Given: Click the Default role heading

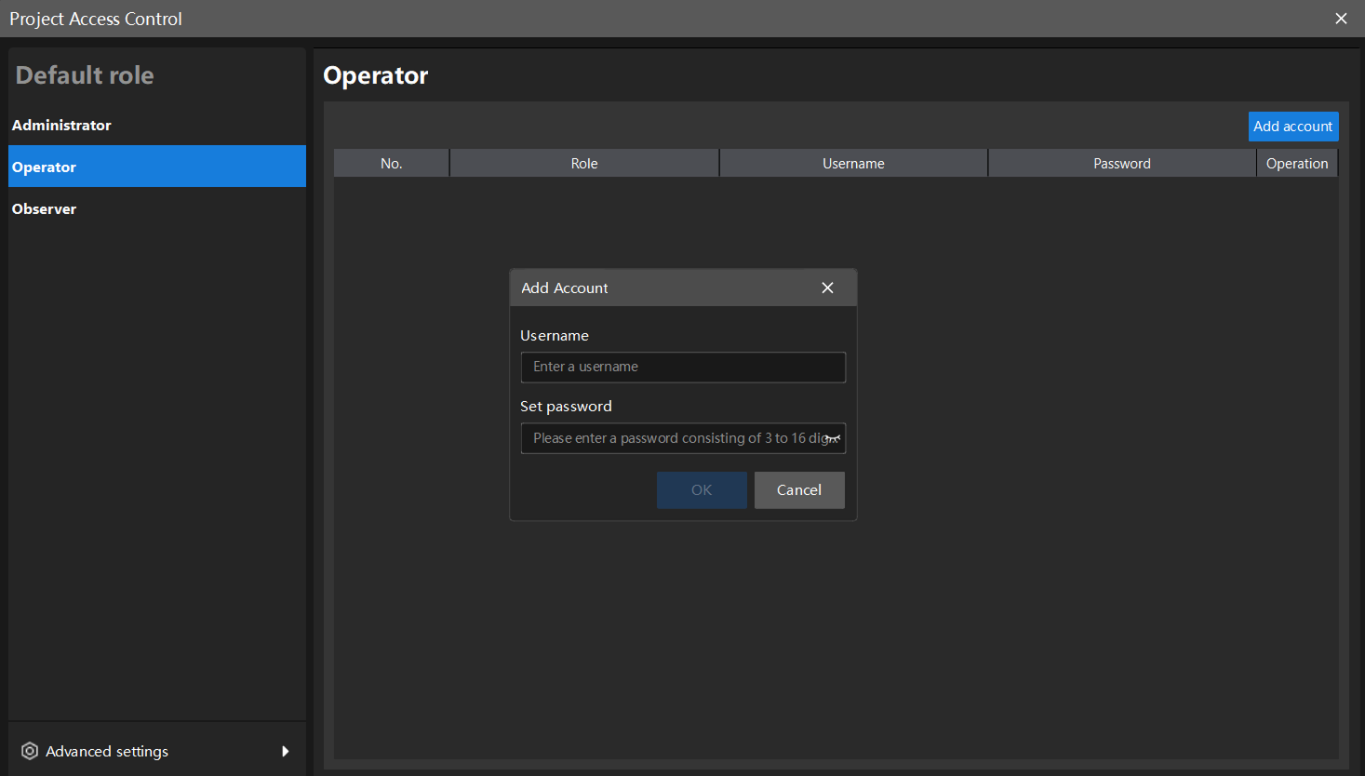Looking at the screenshot, I should tap(84, 74).
